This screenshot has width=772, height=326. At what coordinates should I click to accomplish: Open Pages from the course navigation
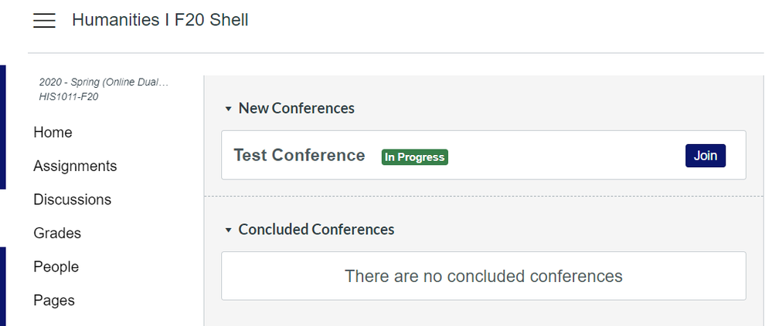pyautogui.click(x=54, y=300)
